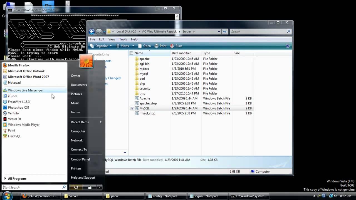The image size is (356, 200).
Task: Open the Views dropdown arrow
Action: (x=133, y=46)
